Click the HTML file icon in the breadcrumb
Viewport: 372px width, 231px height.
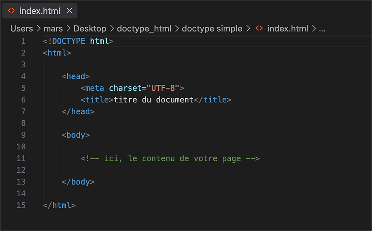pyautogui.click(x=259, y=29)
